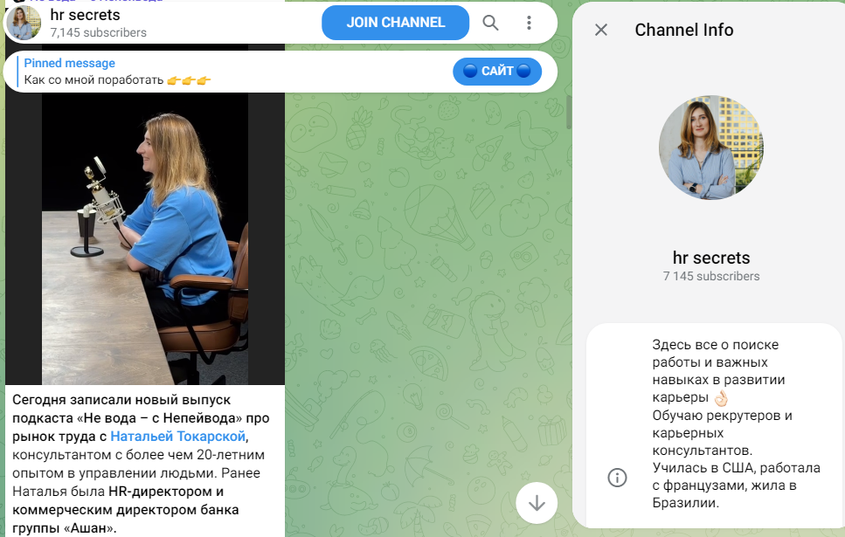
Task: Click the hr secrets title in chat header
Action: (85, 15)
